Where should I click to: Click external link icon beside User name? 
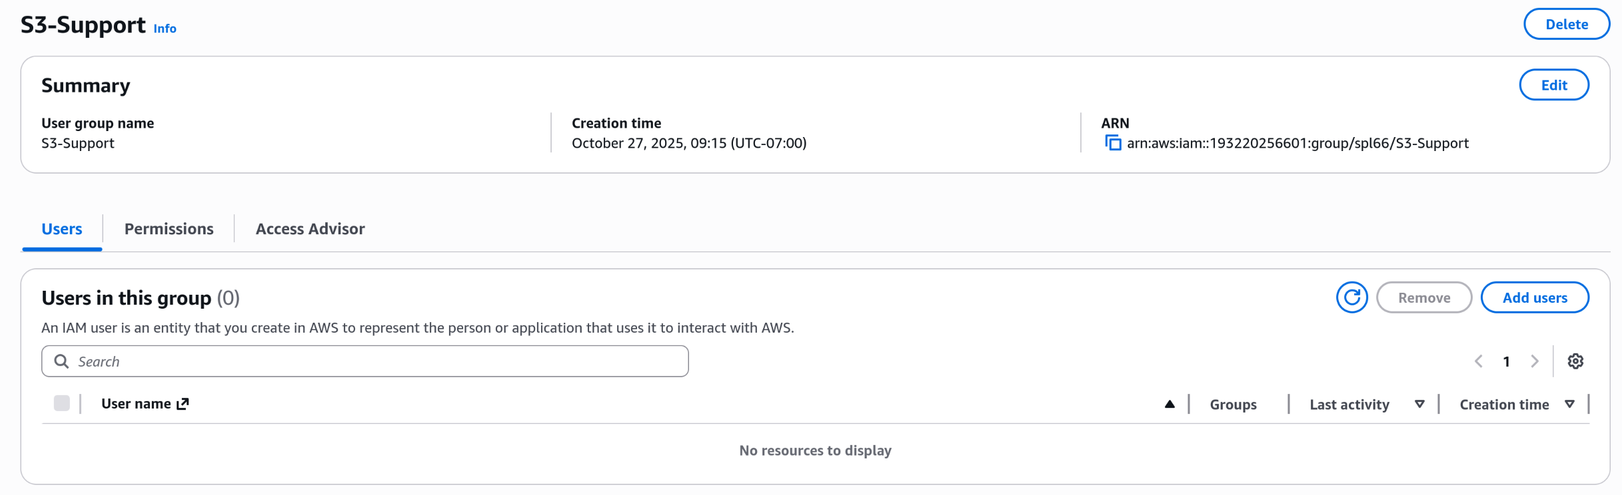pos(183,404)
